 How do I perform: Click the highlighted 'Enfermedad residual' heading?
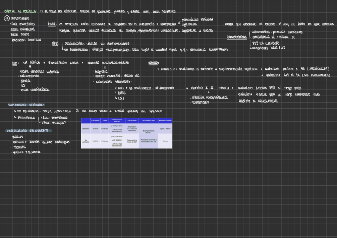26,105
